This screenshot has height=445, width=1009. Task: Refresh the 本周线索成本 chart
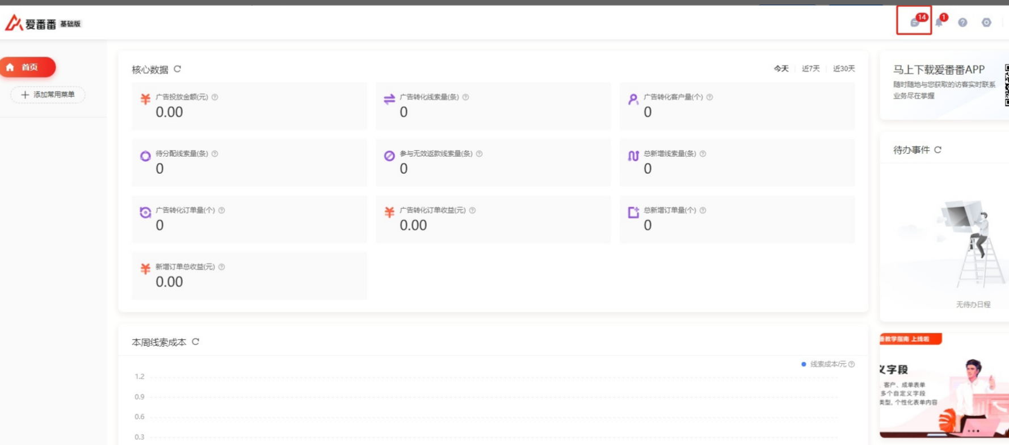click(196, 342)
